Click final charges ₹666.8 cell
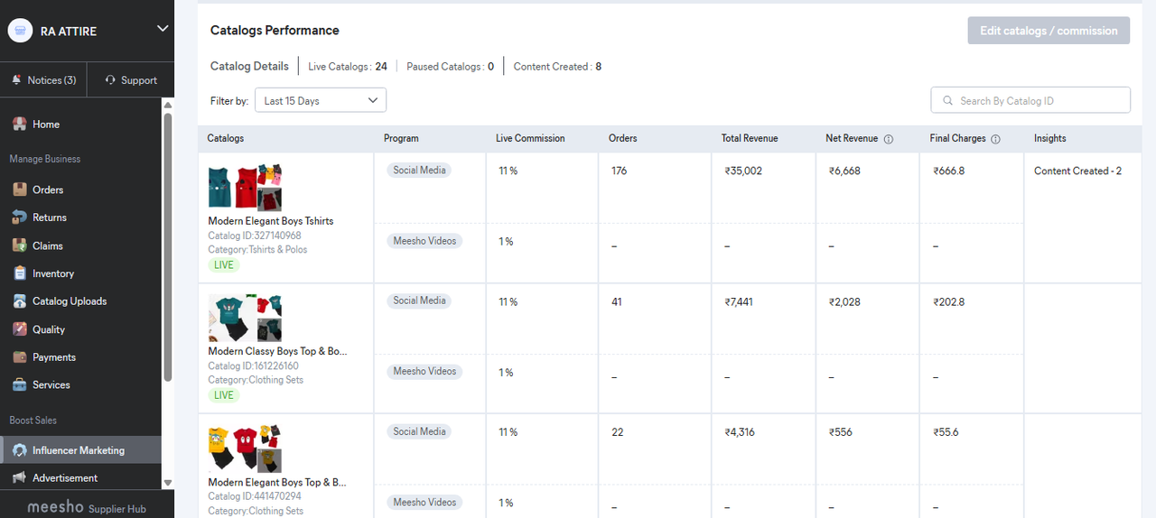Screen dimensions: 1156x518 click(949, 171)
